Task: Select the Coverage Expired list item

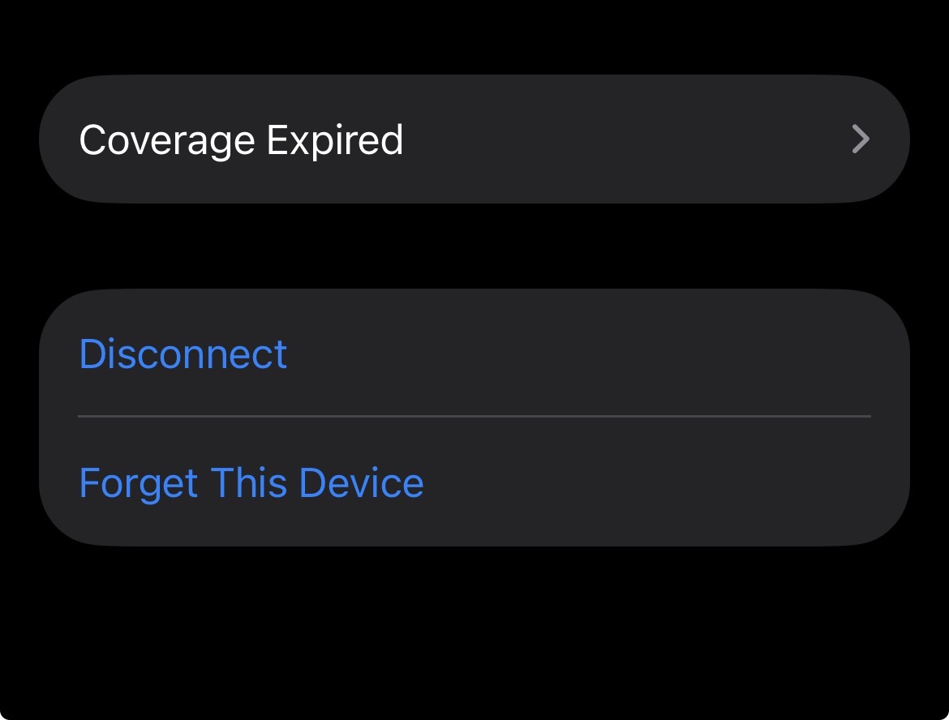Action: (474, 139)
